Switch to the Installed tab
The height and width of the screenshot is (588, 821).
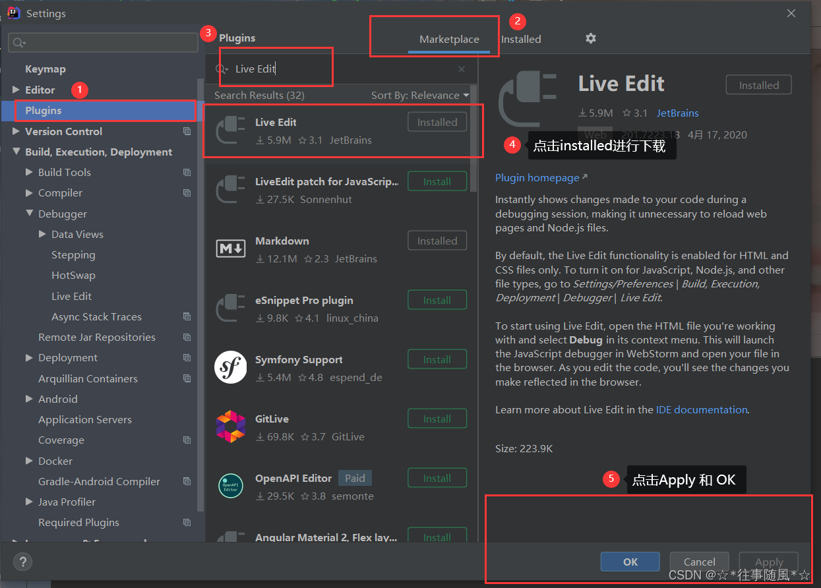pos(520,39)
